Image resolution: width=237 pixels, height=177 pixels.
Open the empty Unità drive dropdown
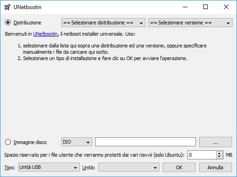129,167
